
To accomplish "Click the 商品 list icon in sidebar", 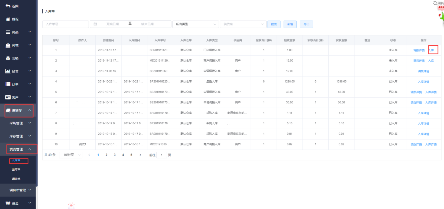I will coord(8,32).
